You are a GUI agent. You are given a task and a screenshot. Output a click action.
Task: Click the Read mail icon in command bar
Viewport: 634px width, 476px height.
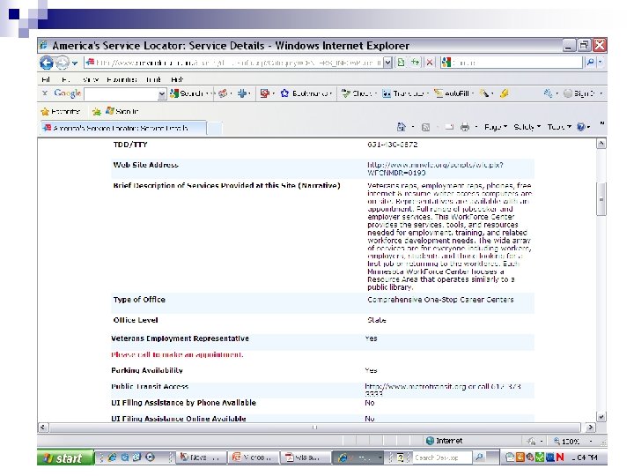pyautogui.click(x=449, y=128)
